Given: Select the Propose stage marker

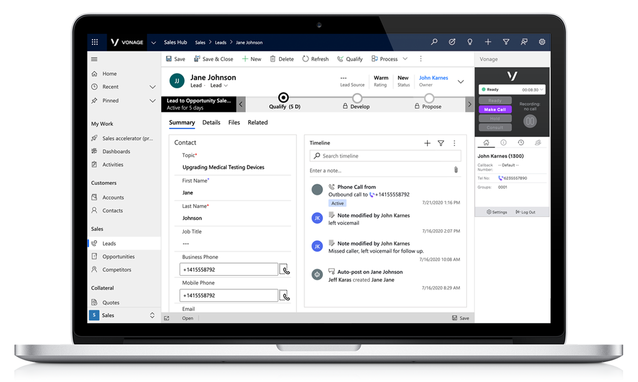Looking at the screenshot, I should [429, 98].
